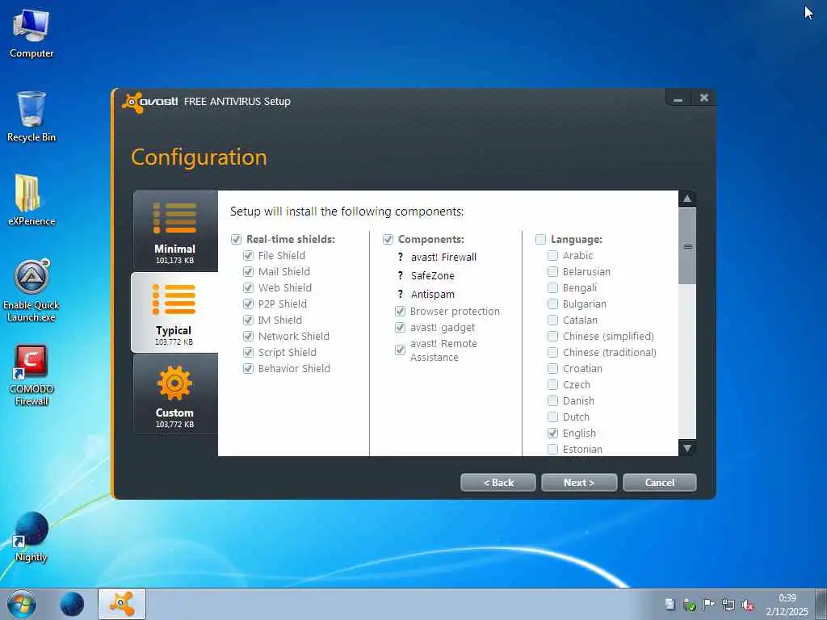827x620 pixels.
Task: Enable the Chinese (traditional) checkbox
Action: pyautogui.click(x=552, y=352)
